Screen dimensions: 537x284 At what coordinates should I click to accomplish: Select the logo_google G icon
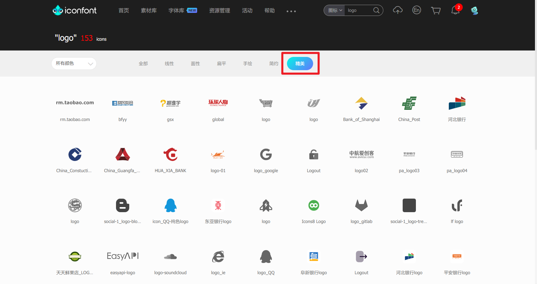tap(266, 154)
